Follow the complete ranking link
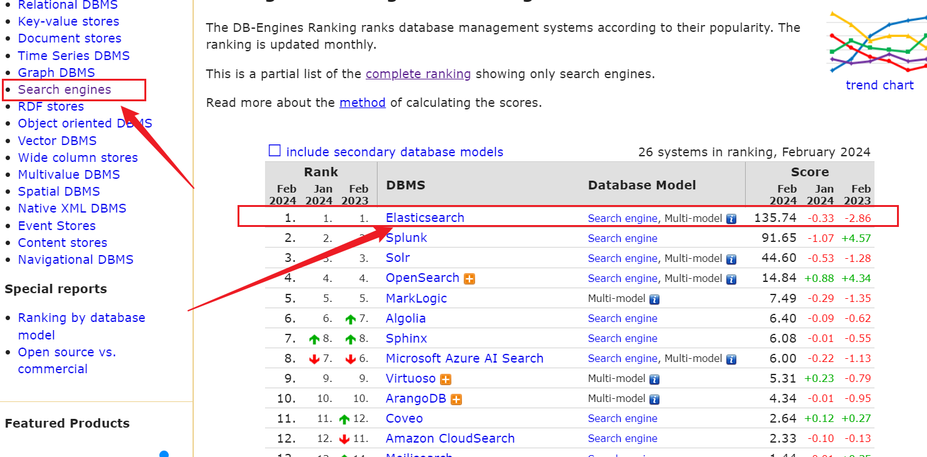The height and width of the screenshot is (457, 927). pyautogui.click(x=418, y=74)
